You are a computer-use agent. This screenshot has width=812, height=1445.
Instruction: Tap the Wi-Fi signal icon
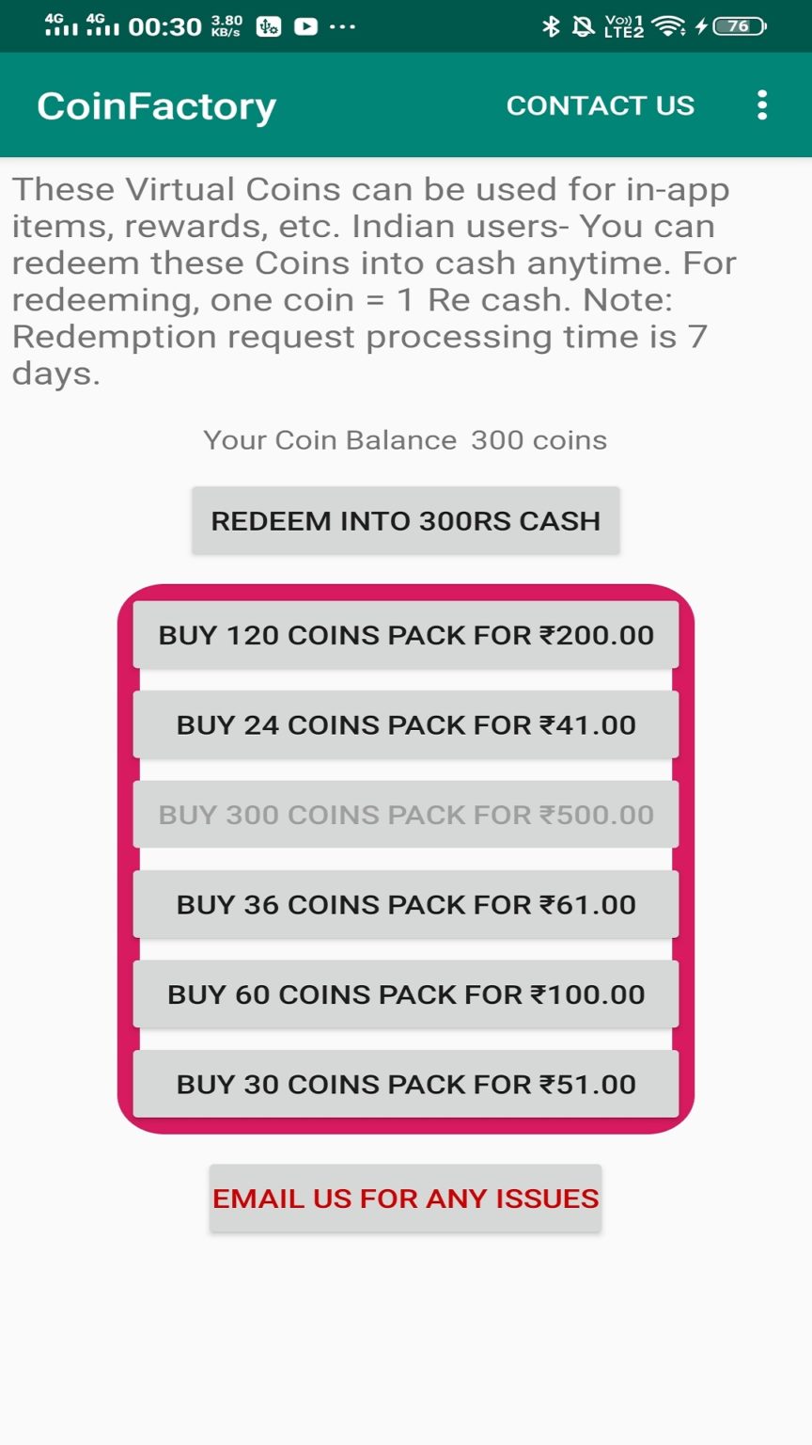[x=670, y=25]
